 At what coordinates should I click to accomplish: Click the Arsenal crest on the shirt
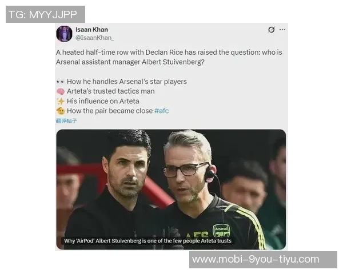pos(222,231)
